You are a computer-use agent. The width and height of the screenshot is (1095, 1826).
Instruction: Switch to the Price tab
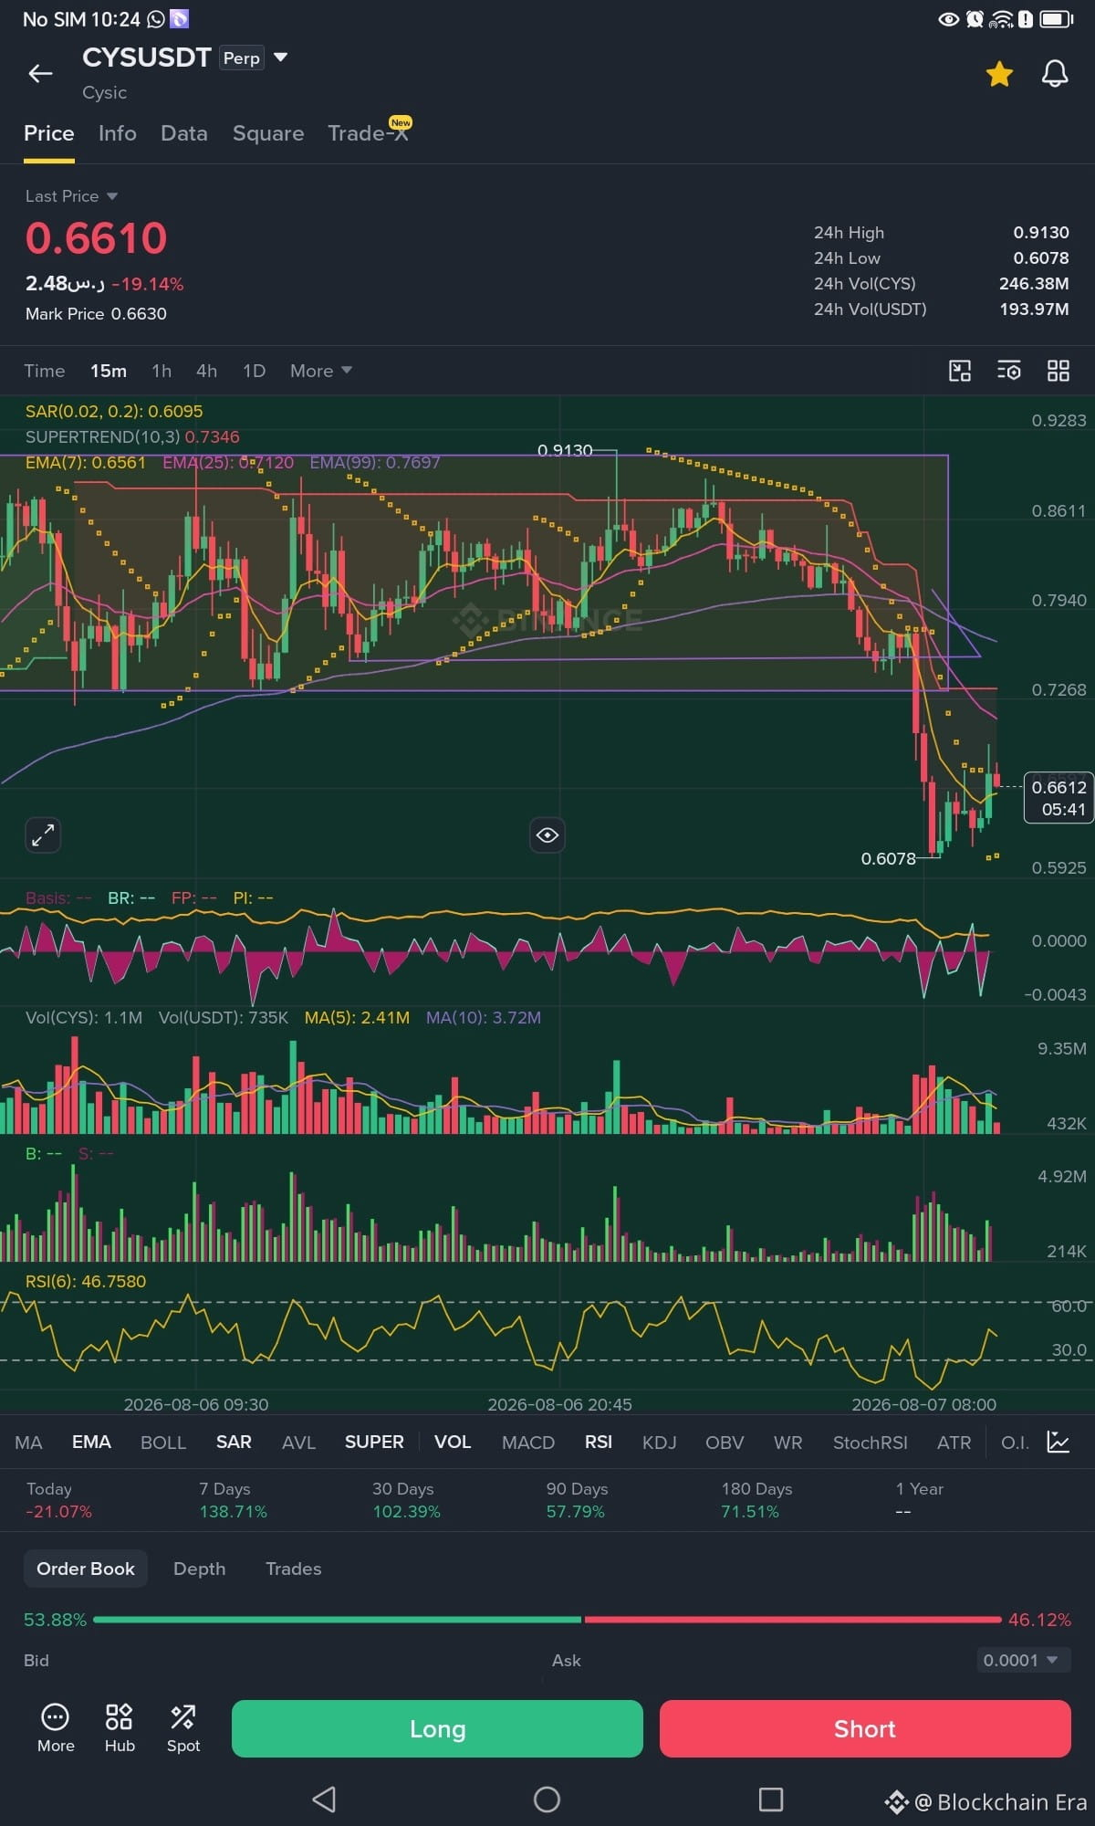(x=49, y=133)
